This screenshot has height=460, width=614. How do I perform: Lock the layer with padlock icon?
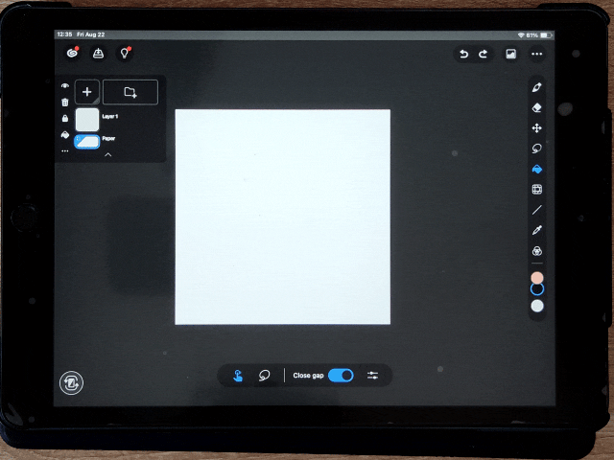[x=65, y=118]
